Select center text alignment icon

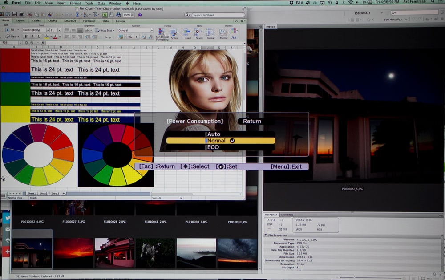click(73, 37)
